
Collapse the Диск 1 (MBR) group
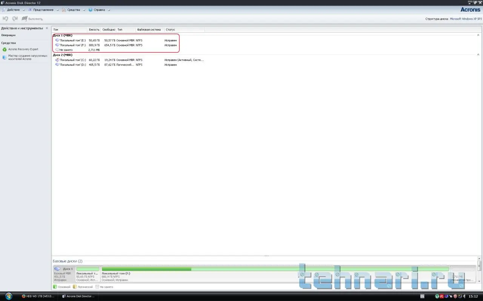click(x=478, y=35)
